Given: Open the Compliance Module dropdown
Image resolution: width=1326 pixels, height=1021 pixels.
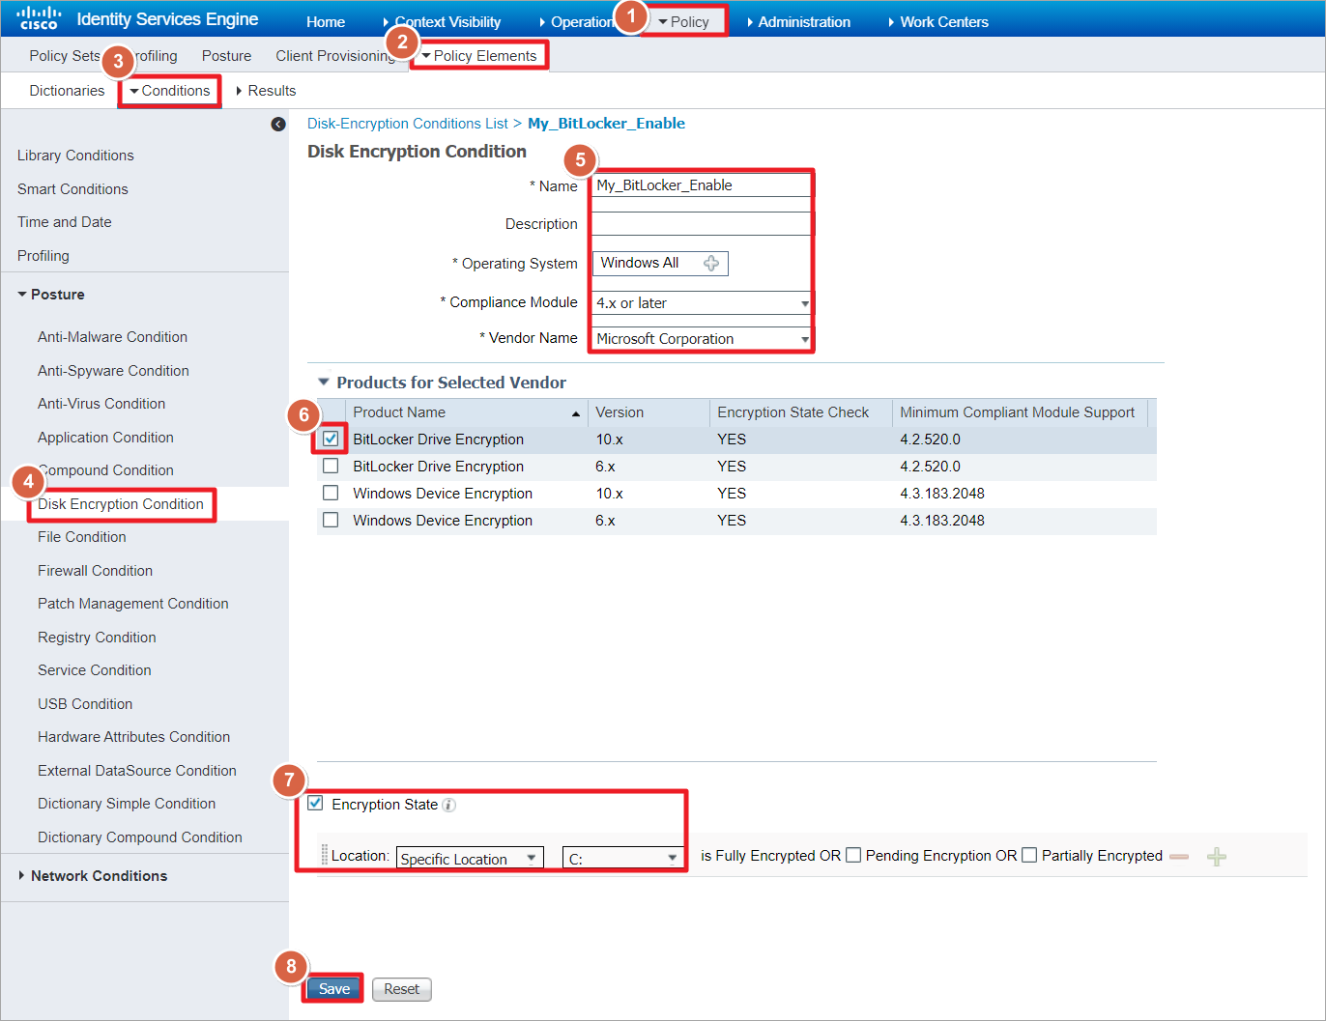Looking at the screenshot, I should (x=702, y=303).
